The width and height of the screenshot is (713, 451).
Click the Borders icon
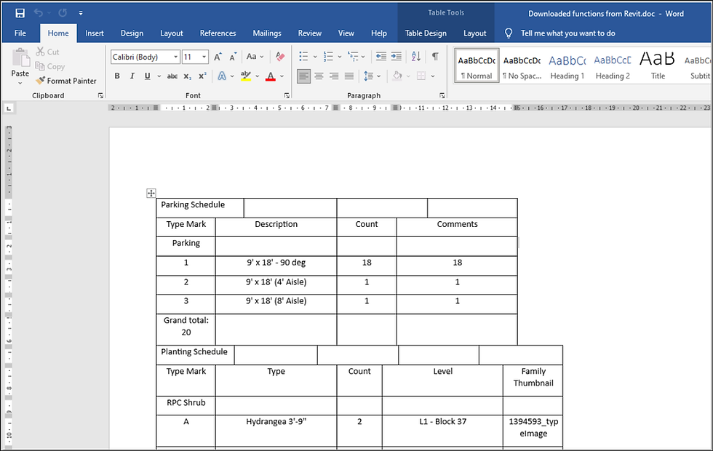[421, 76]
